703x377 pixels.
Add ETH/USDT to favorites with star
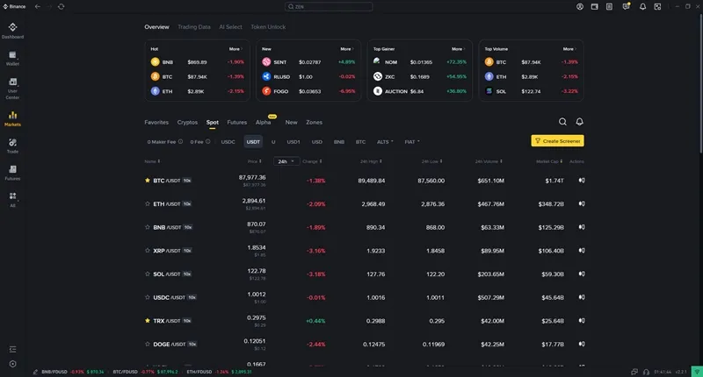click(148, 203)
